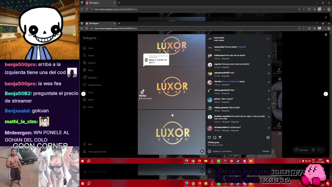Reload the Instagram page
Screen dimensions: 332x187
(x=87, y=28)
